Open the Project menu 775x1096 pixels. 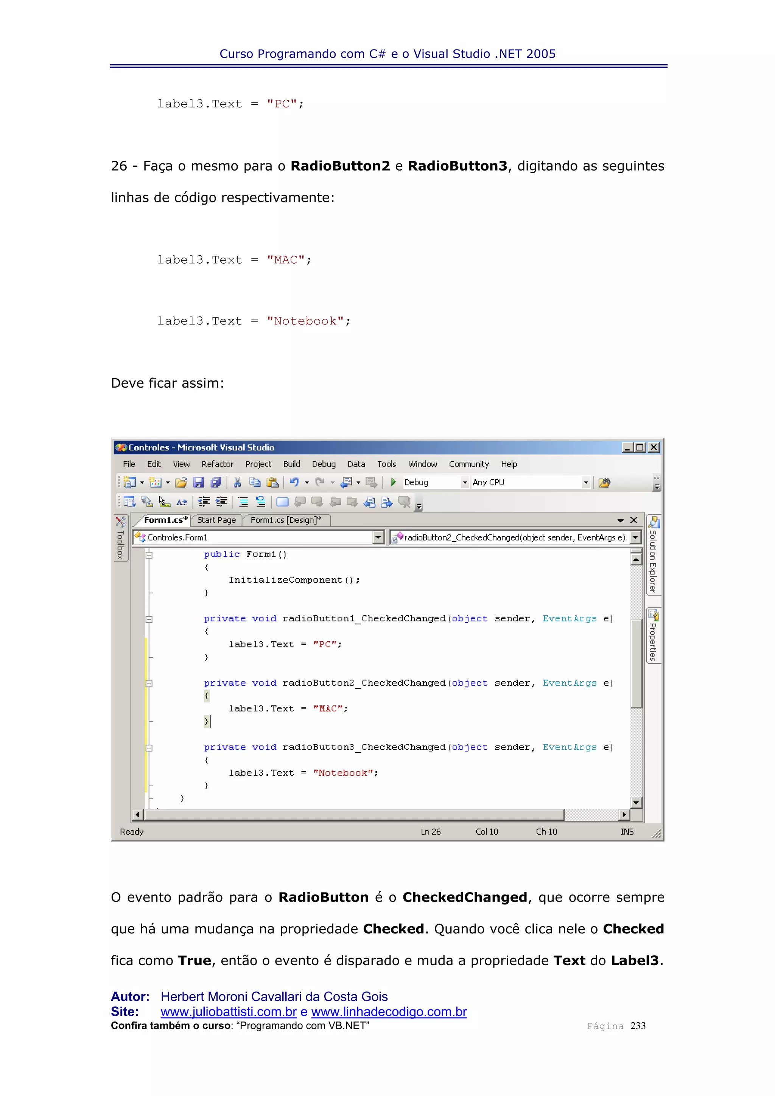(x=258, y=464)
